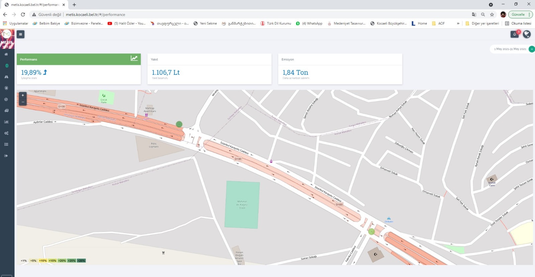Open the Chrome Güncelle three-dot menu
Screen dimensions: 535x277
point(529,14)
